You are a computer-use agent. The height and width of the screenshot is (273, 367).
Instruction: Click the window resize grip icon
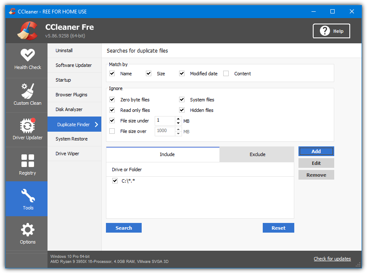click(x=358, y=265)
